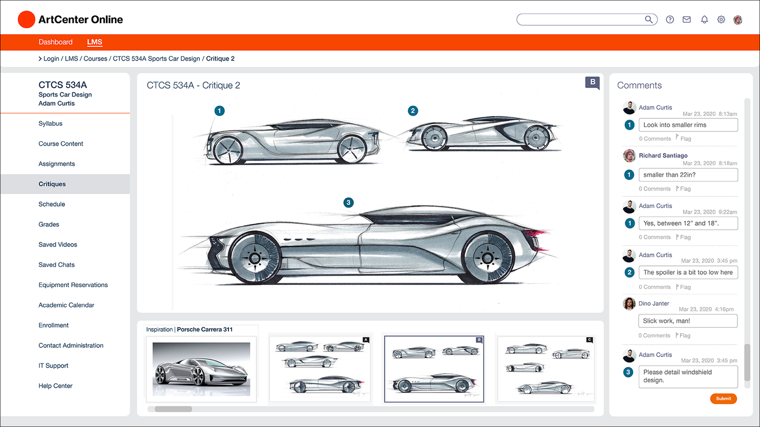Open the settings gear icon
Screen dimensions: 760x427
(721, 19)
